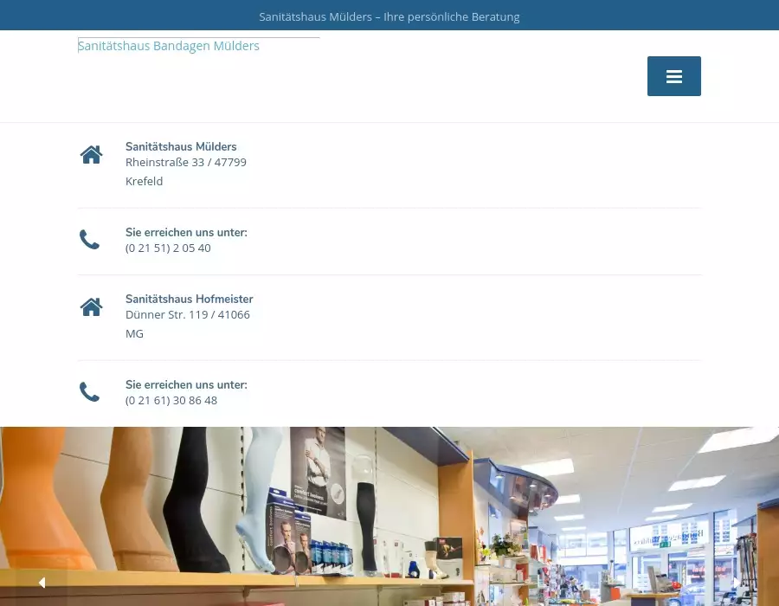Click the store interior slideshow image
This screenshot has height=606, width=779.
pos(389,511)
